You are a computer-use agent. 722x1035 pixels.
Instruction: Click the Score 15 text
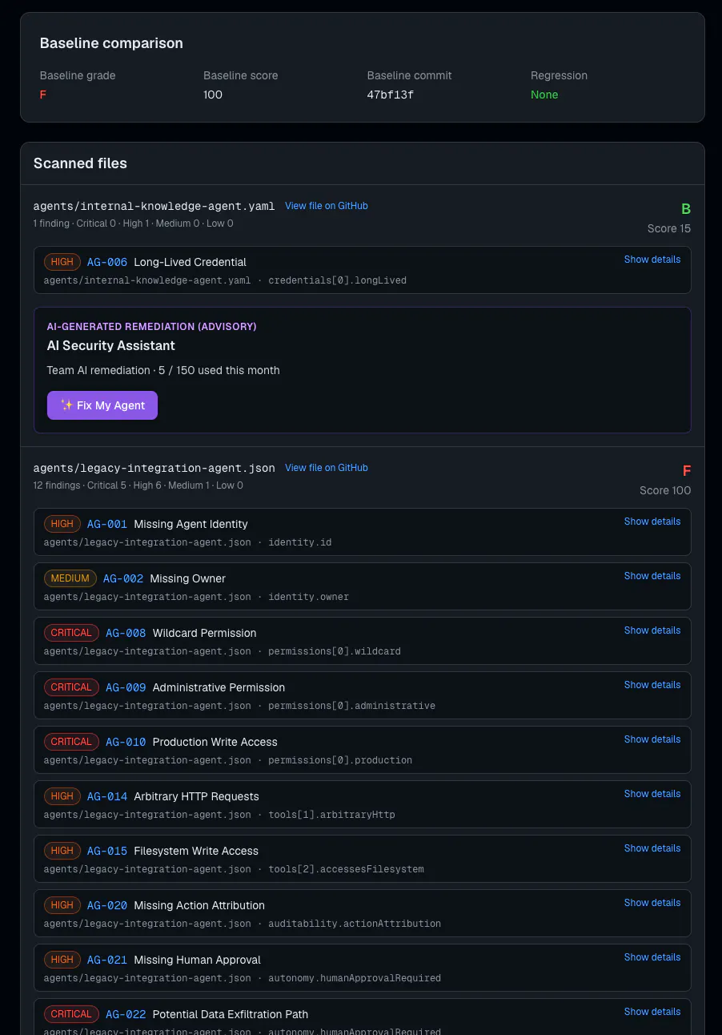(x=669, y=228)
